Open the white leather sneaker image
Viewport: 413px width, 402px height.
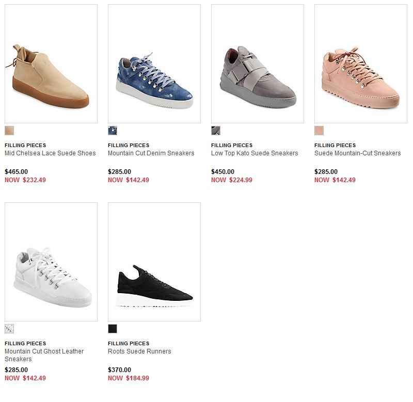pyautogui.click(x=51, y=262)
